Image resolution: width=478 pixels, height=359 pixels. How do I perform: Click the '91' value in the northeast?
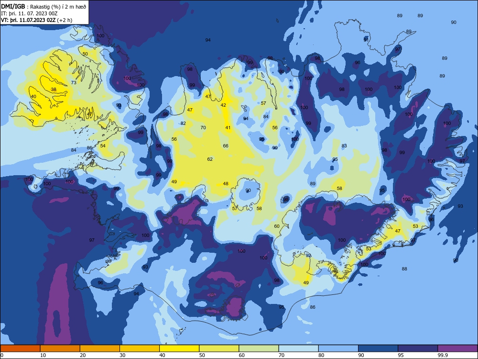[x=366, y=40]
